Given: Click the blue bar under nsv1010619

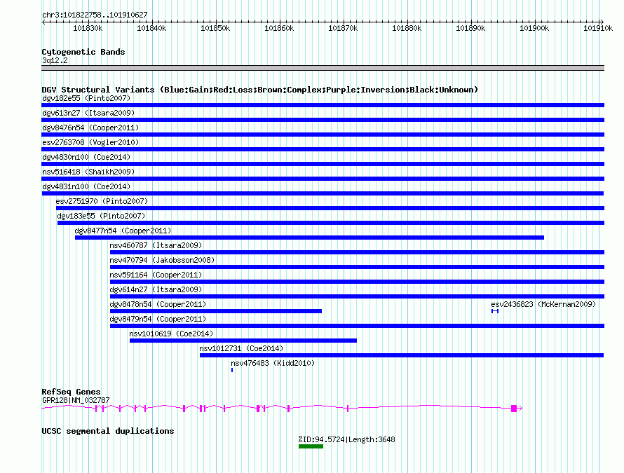Looking at the screenshot, I should click(243, 341).
